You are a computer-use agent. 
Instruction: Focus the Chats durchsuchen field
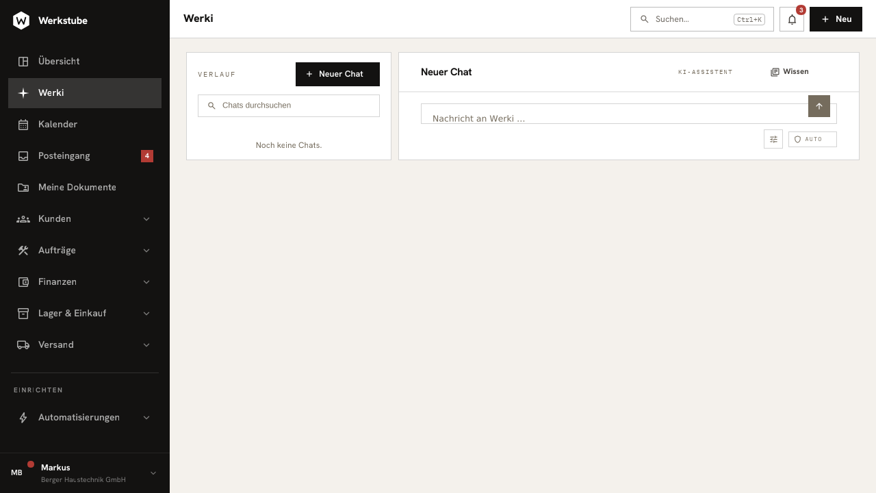coord(289,105)
